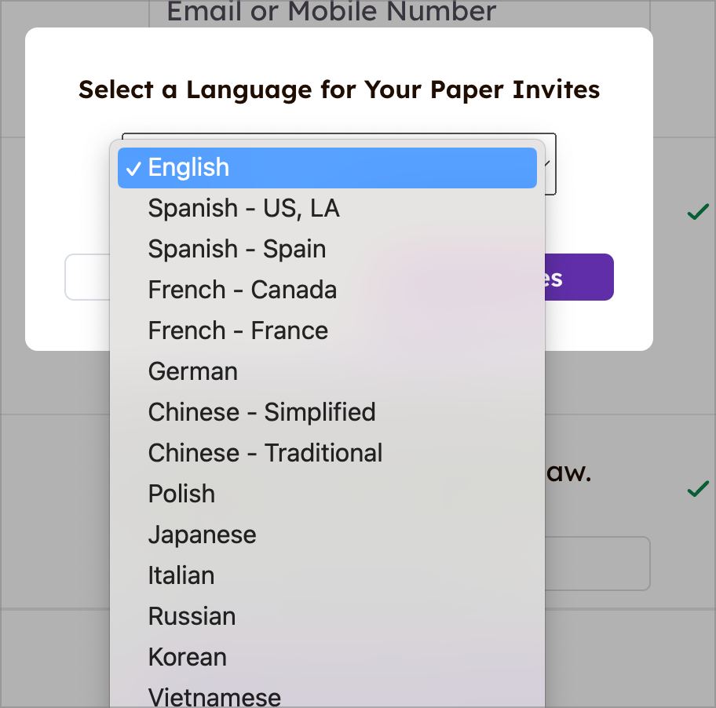Click the checkmark beside English
Viewport: 716px width, 708px height.
[x=135, y=167]
